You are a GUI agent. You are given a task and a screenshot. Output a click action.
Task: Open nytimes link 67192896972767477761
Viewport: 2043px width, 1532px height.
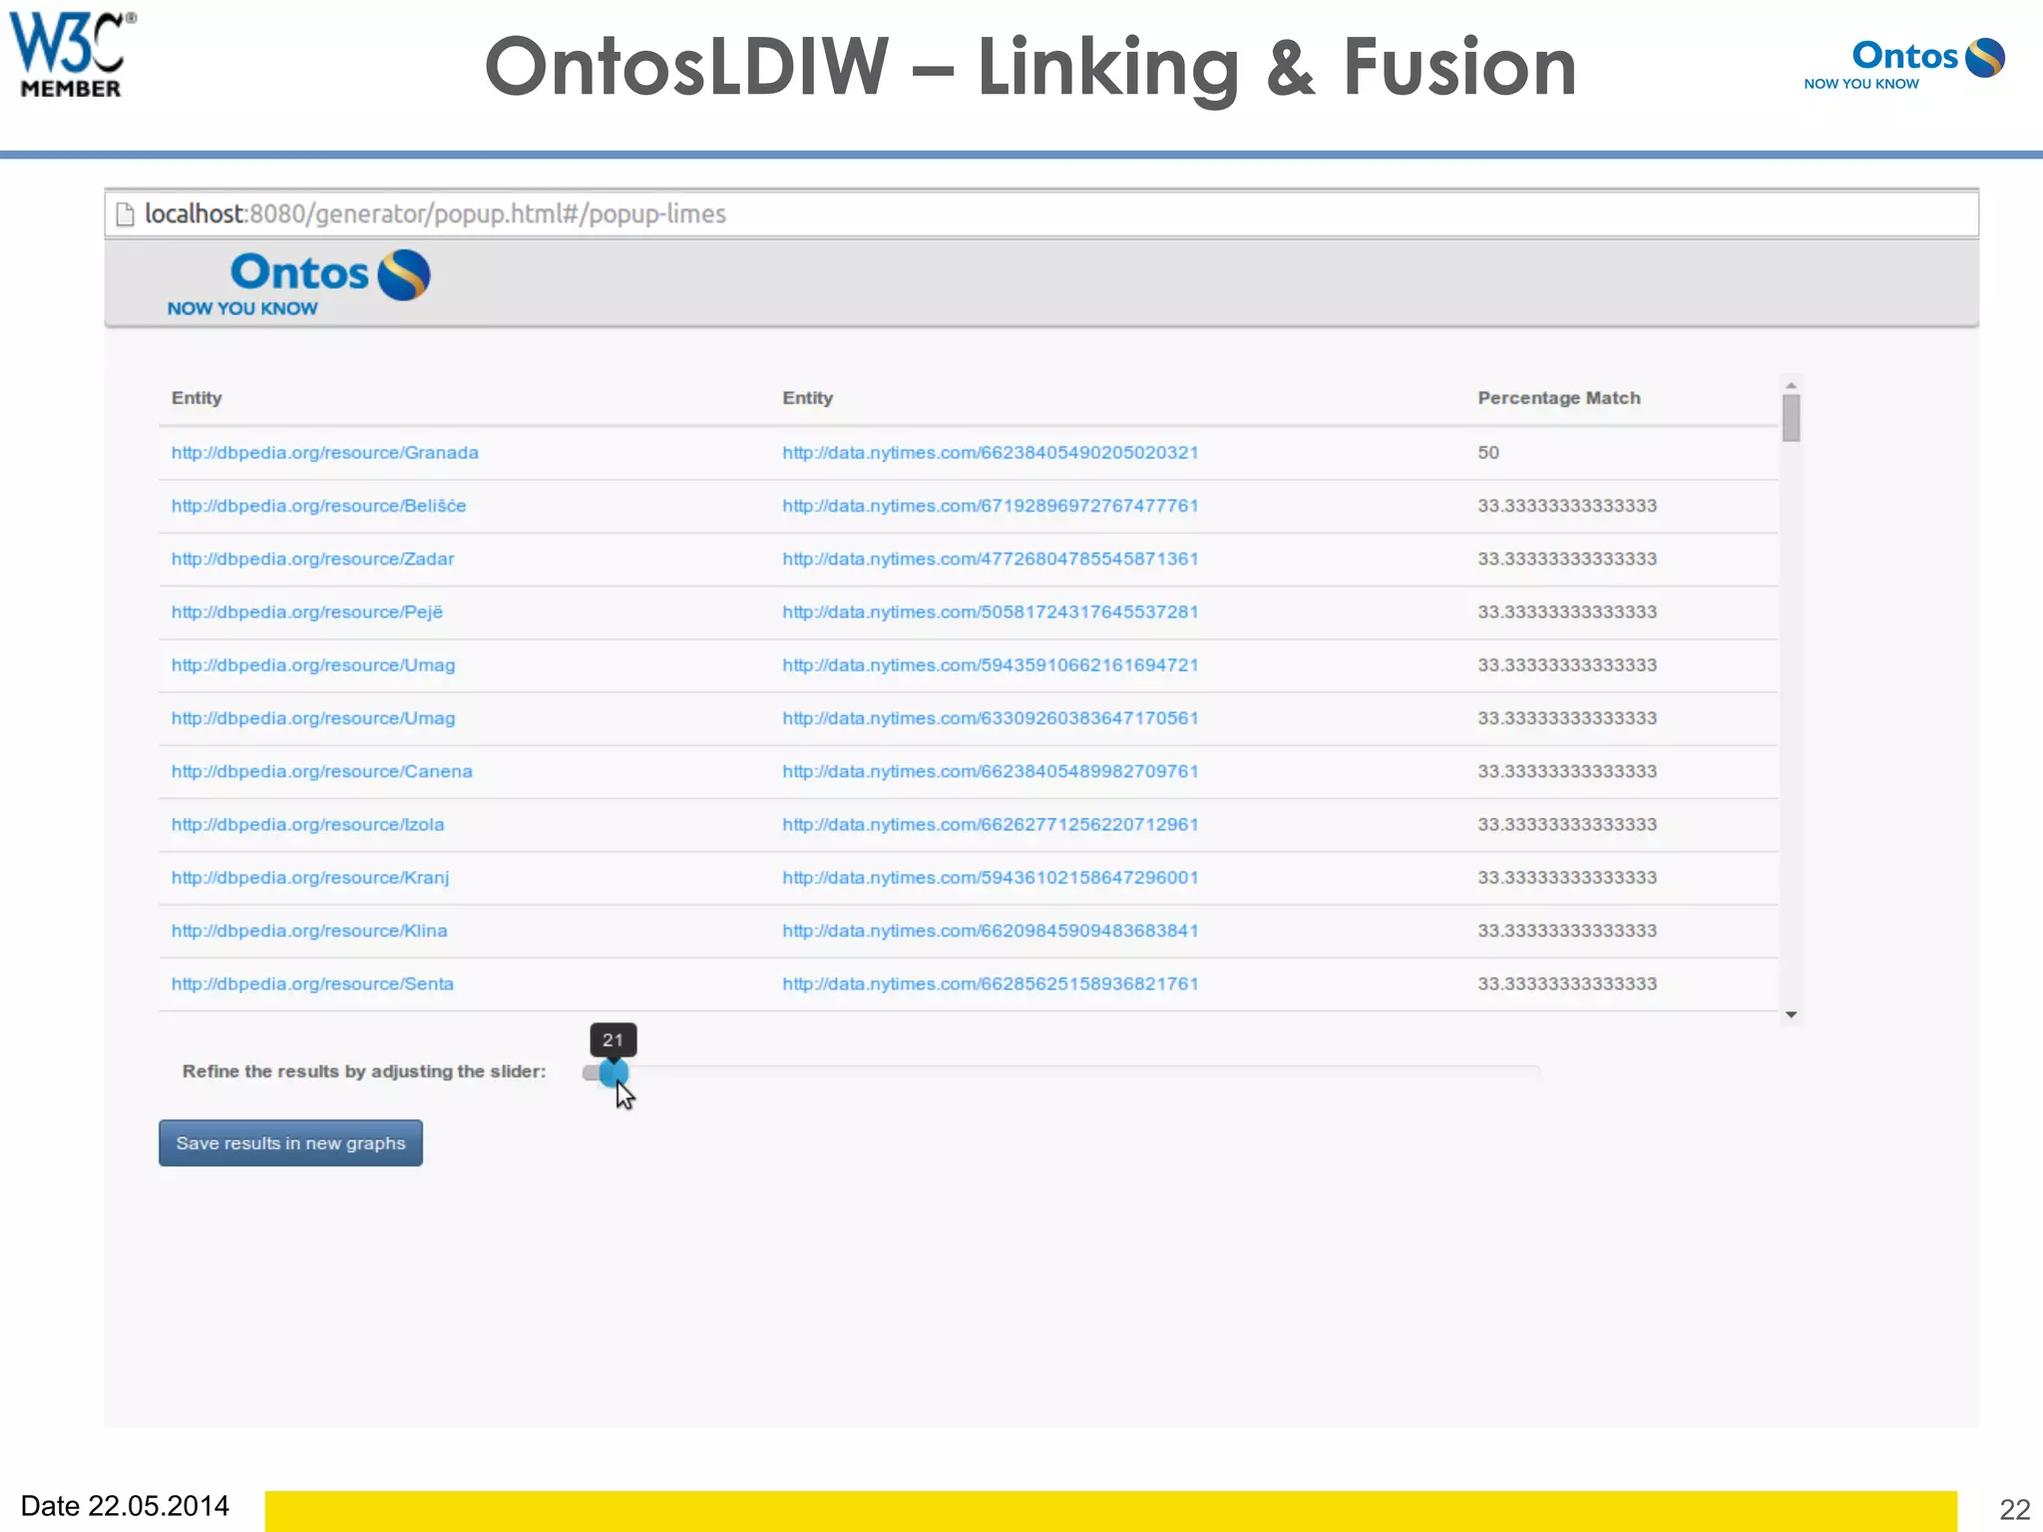pos(990,506)
